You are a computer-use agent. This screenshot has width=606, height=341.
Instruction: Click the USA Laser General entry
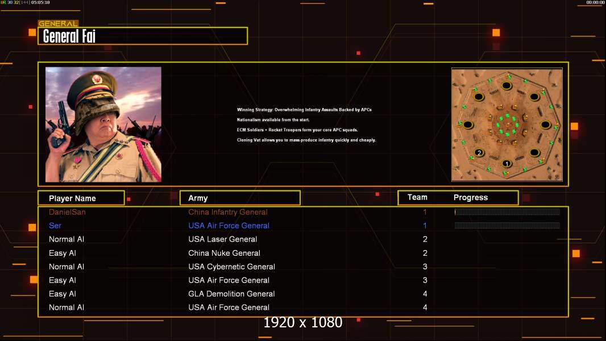(223, 239)
